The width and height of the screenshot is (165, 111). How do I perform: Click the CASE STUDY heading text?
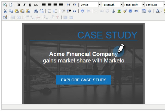pos(108,35)
